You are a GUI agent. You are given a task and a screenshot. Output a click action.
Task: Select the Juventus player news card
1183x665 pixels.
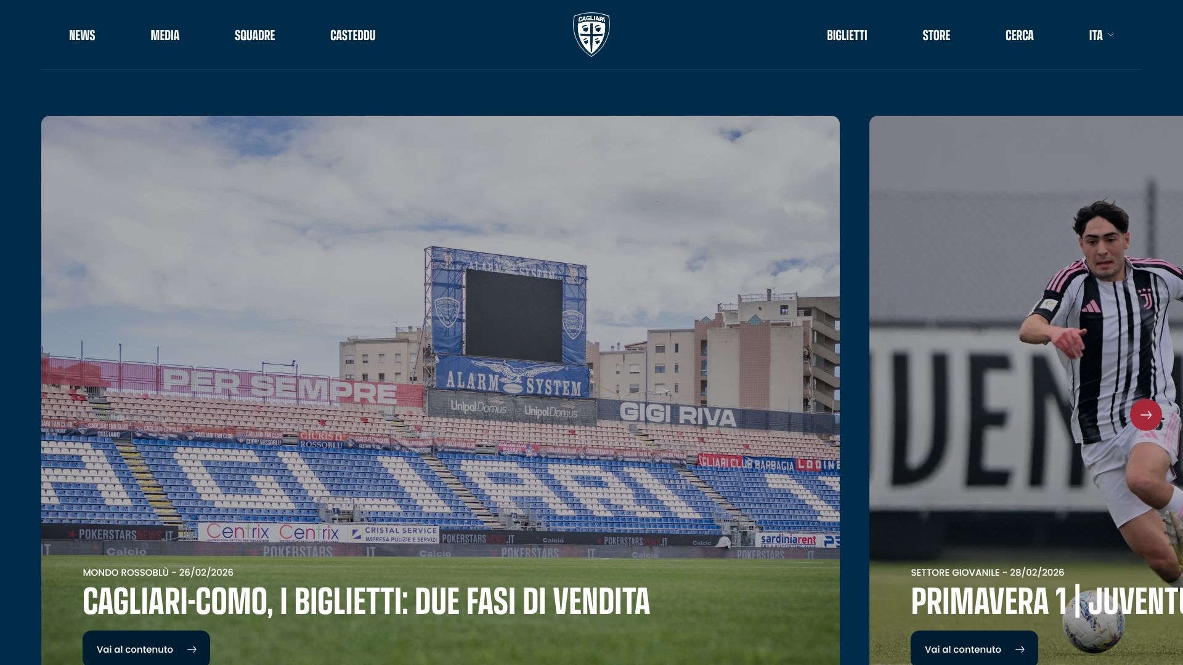[x=1026, y=390]
